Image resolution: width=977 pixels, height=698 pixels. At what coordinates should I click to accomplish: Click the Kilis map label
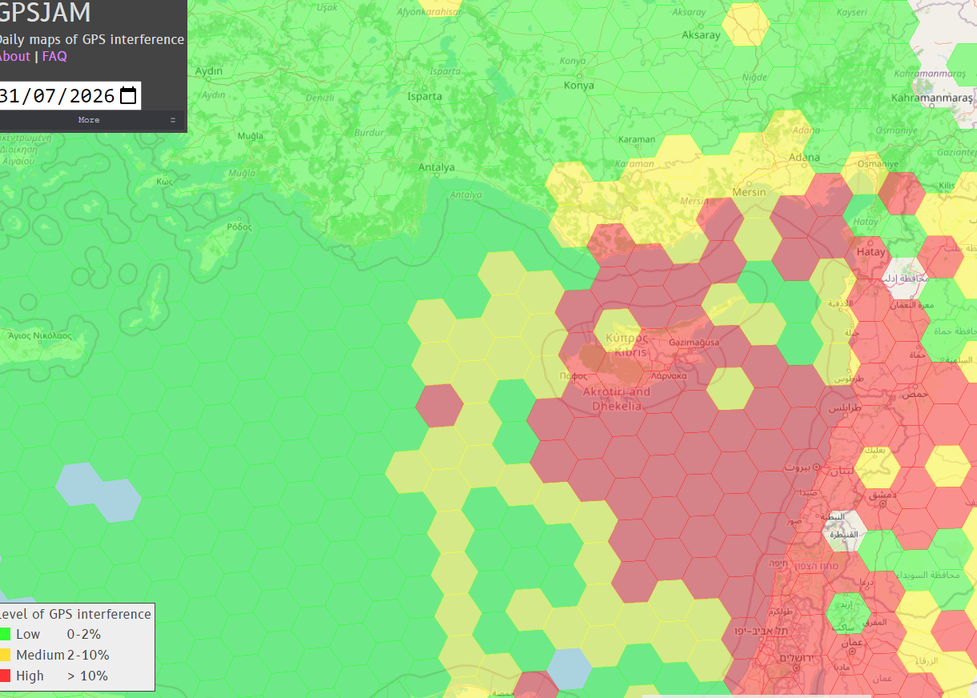point(947,186)
